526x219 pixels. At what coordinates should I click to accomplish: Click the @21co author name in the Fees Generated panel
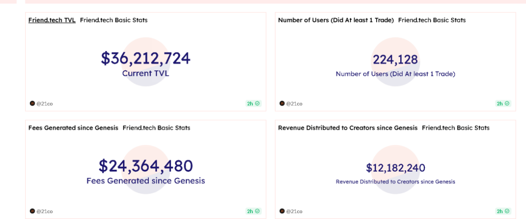(45, 212)
